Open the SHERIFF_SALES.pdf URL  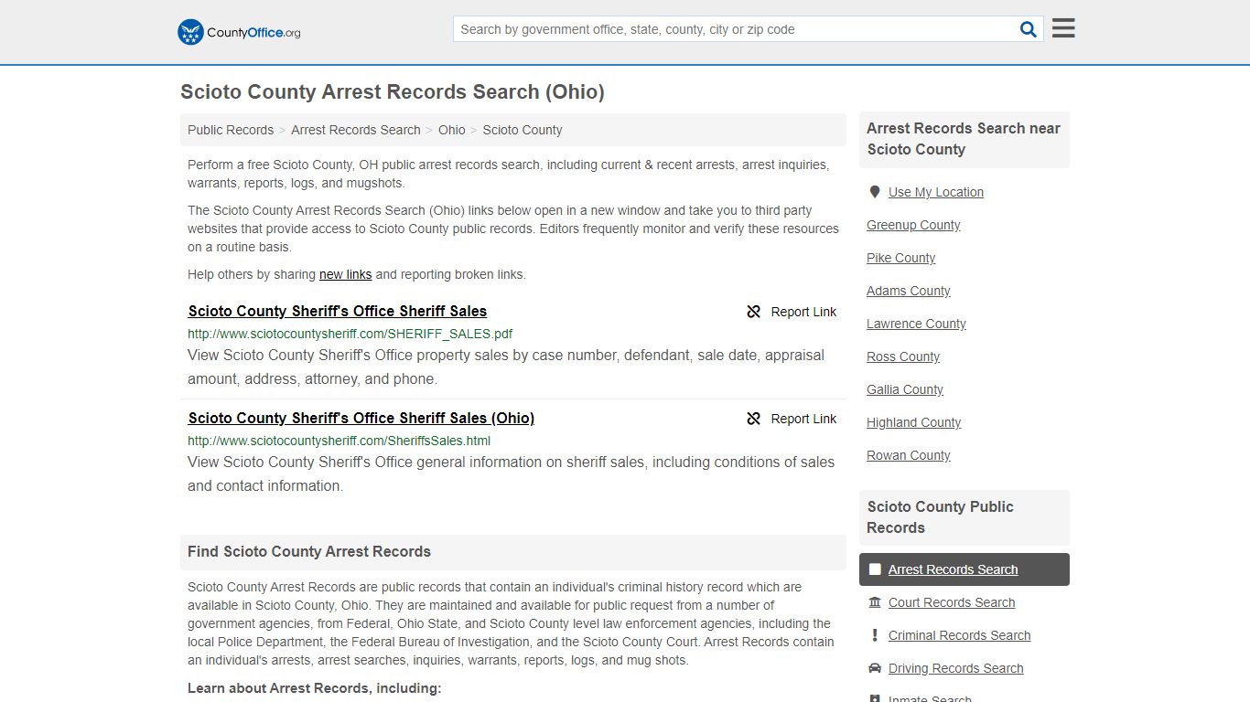[x=350, y=334]
